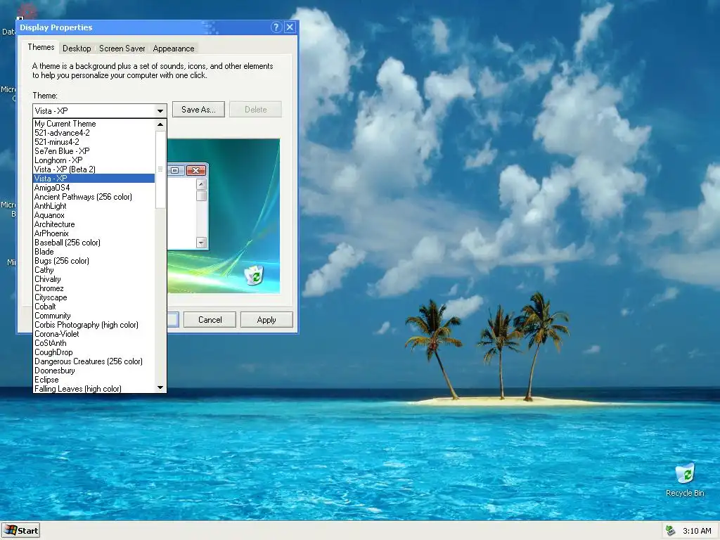Image resolution: width=720 pixels, height=540 pixels.
Task: Open the Start menu
Action: tap(20, 530)
